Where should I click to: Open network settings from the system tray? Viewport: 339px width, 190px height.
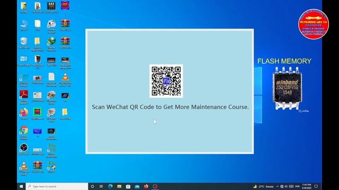coord(282,186)
